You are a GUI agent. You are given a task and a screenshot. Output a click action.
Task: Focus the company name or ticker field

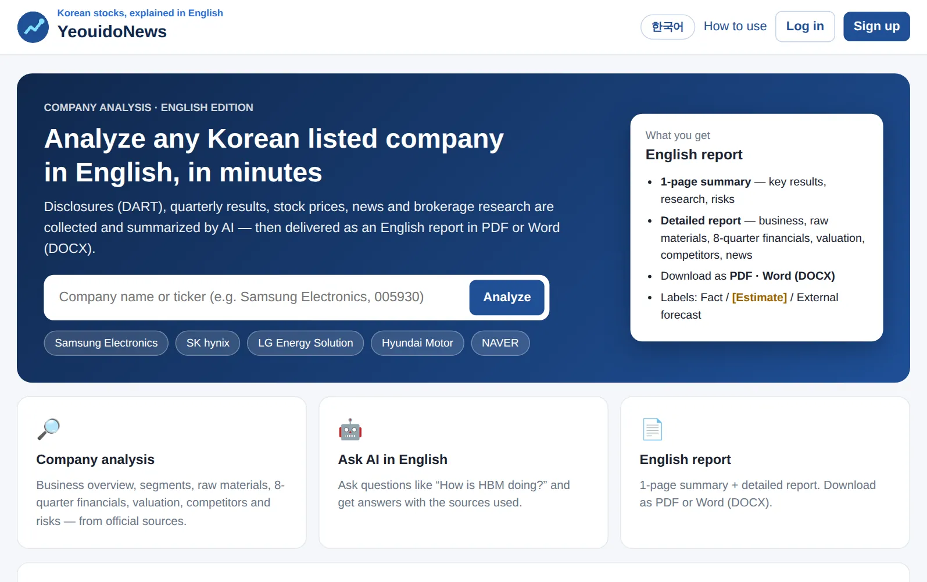(257, 297)
